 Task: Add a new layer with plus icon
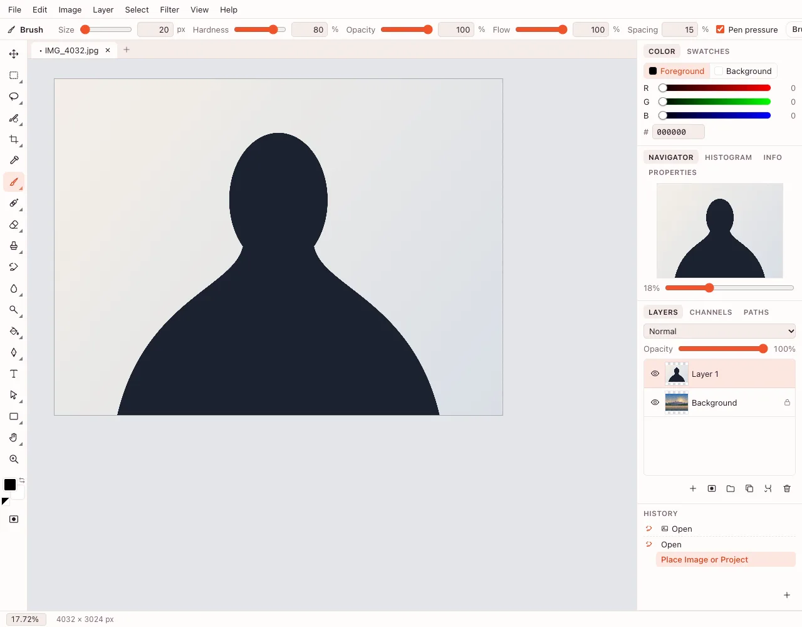tap(693, 488)
